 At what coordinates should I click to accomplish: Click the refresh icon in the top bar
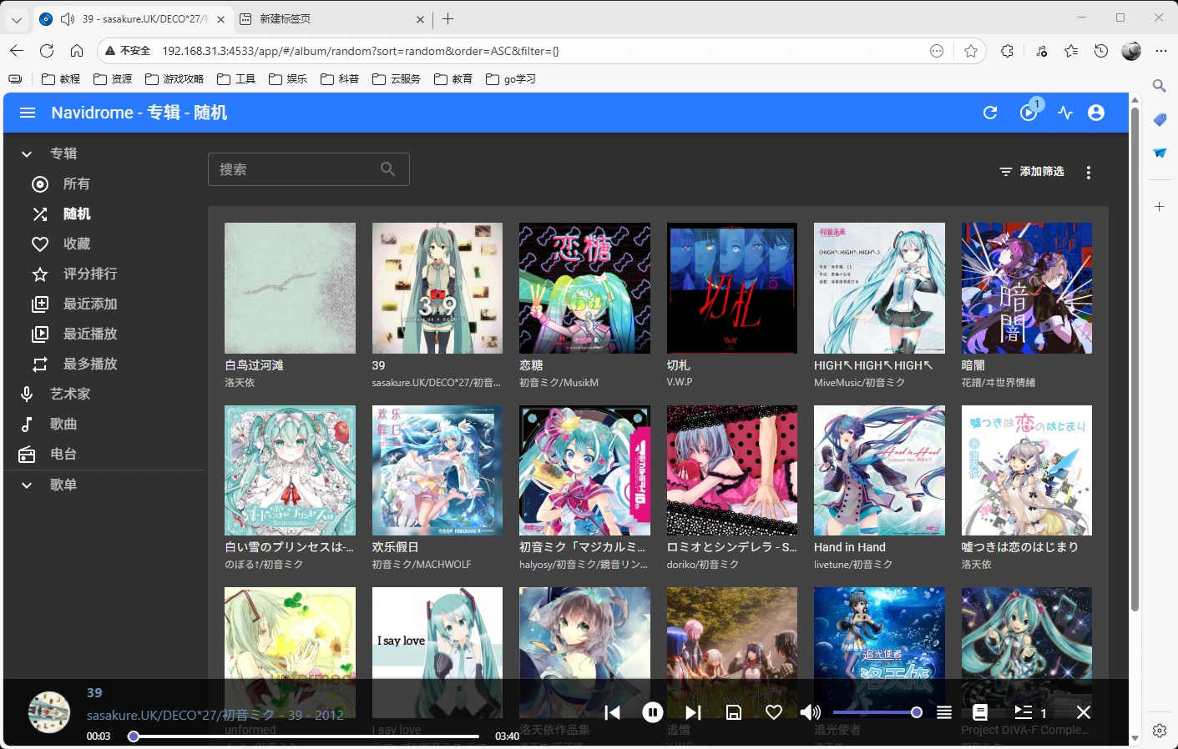point(990,112)
